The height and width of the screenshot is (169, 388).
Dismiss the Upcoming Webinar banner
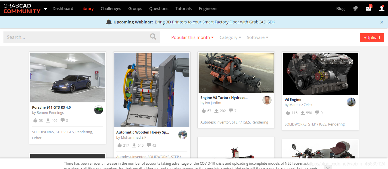[382, 22]
